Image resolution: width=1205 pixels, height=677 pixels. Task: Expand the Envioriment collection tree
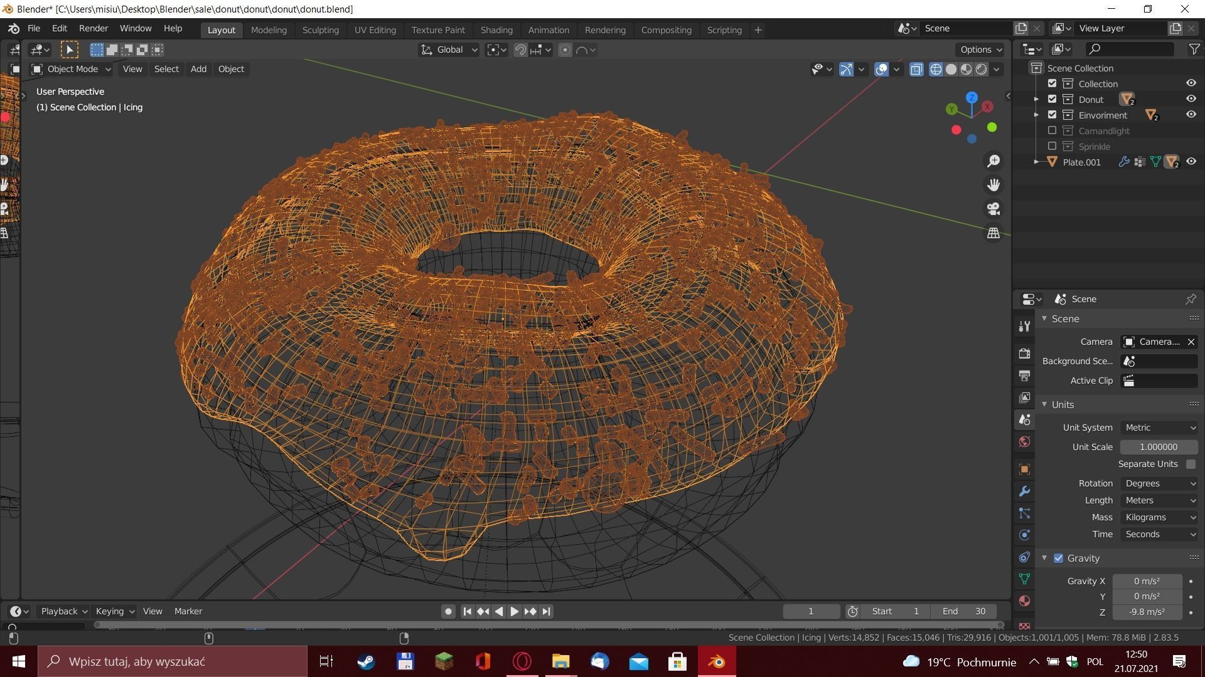1037,115
